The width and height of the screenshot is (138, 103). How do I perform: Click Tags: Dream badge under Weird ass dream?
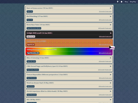click(31, 86)
